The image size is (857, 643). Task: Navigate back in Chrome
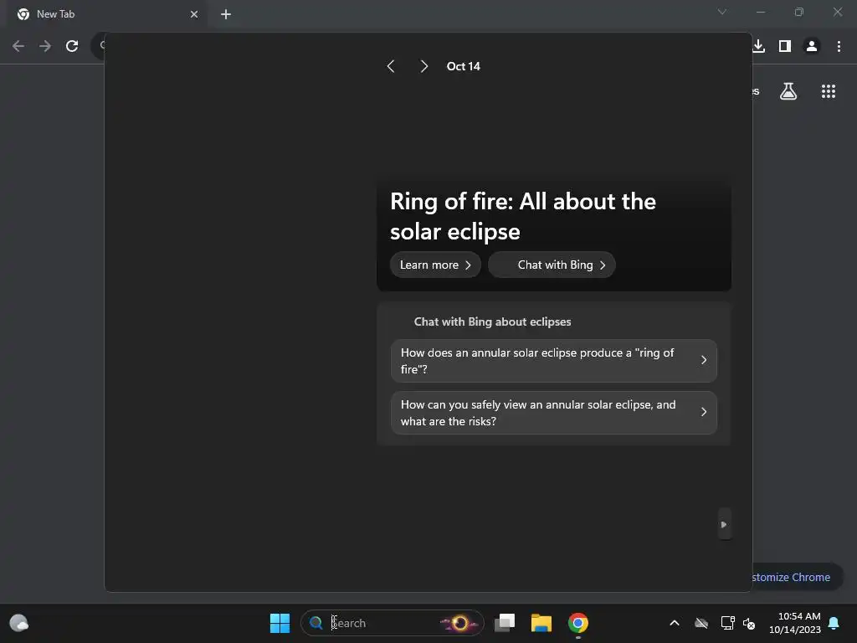(x=18, y=46)
